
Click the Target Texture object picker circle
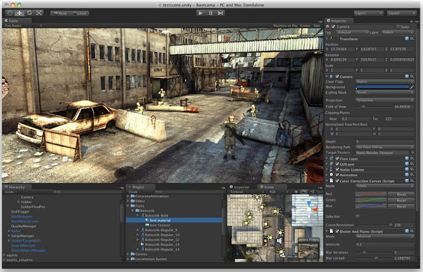point(412,153)
